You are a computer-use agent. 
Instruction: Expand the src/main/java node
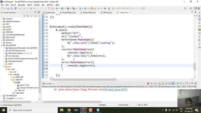coord(4,56)
